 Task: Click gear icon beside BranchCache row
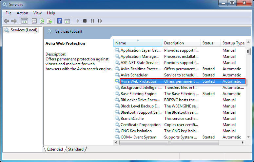click(x=117, y=118)
